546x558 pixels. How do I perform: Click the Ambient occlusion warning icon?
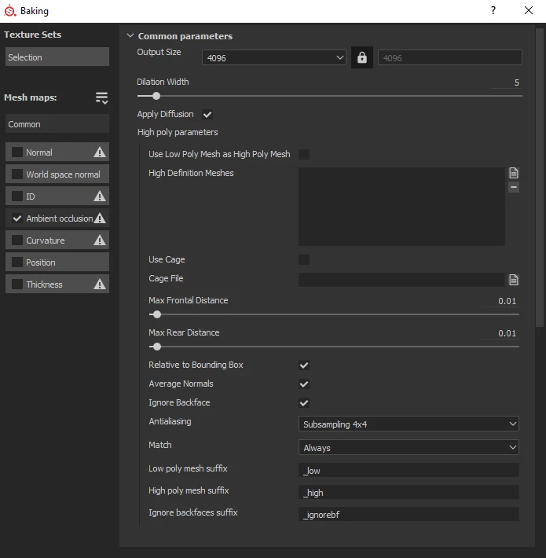(x=100, y=218)
